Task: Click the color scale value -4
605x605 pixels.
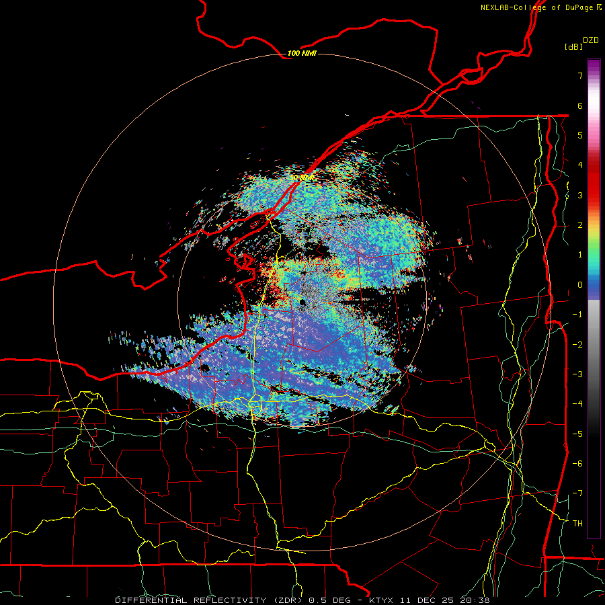Action: click(577, 404)
